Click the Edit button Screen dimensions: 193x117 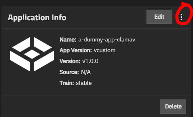pos(159,17)
